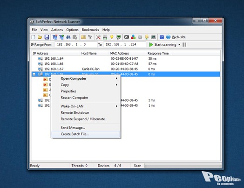The image size is (244, 188).
Task: Open the Options menu
Action: tap(72, 30)
